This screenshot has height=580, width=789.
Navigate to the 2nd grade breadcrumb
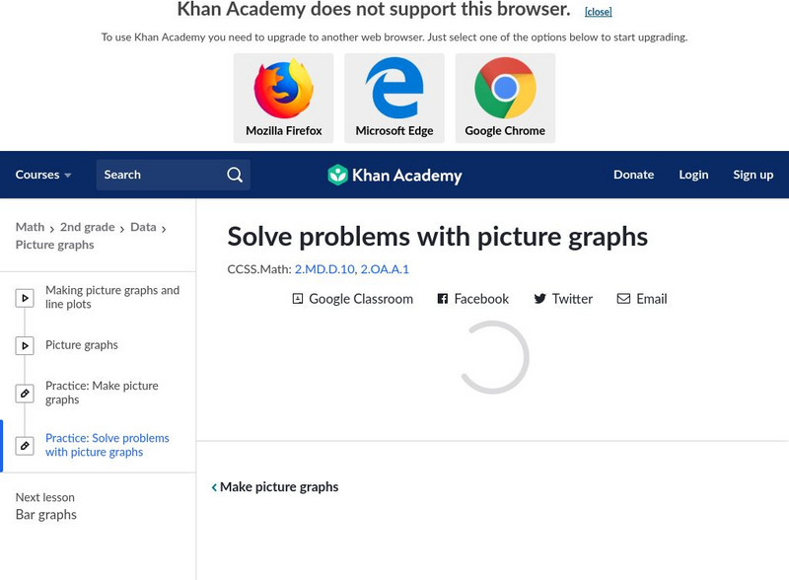[x=86, y=227]
